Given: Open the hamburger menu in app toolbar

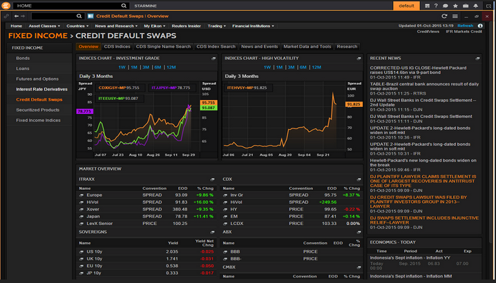Looking at the screenshot, I should coord(455,16).
